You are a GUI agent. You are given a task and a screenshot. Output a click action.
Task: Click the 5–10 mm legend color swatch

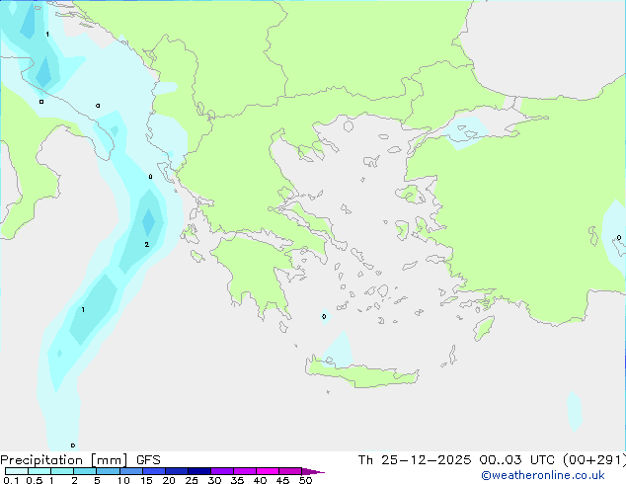108,471
